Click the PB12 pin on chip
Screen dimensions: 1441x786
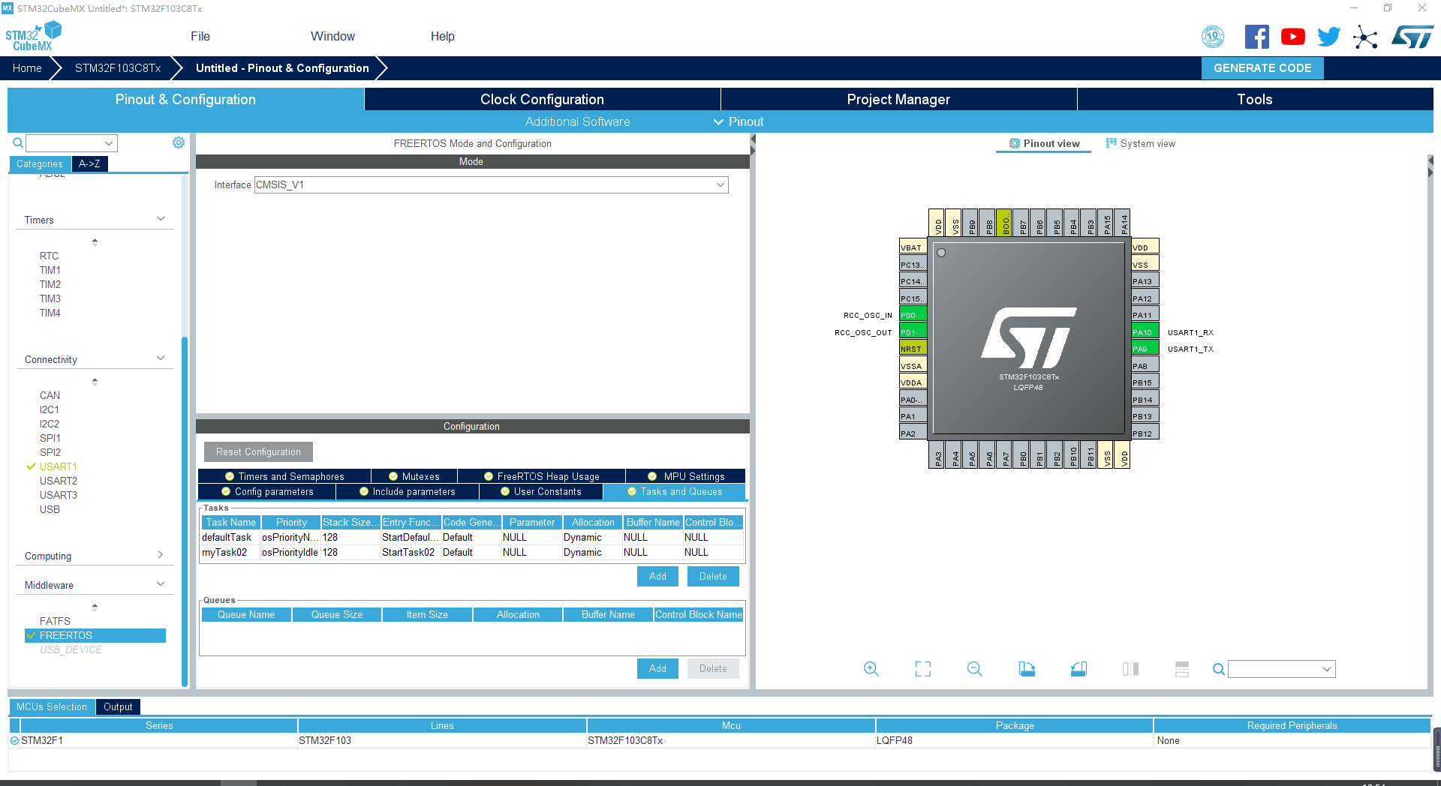(1145, 433)
